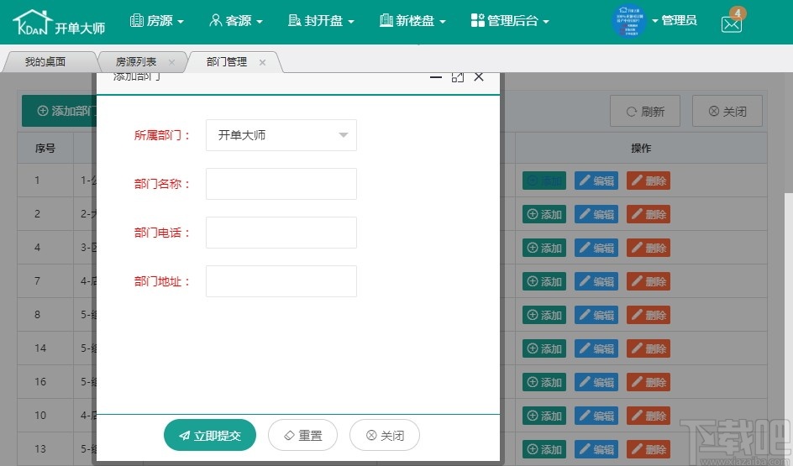Image resolution: width=793 pixels, height=466 pixels.
Task: Click the 关闭 button in dialog
Action: tap(385, 435)
